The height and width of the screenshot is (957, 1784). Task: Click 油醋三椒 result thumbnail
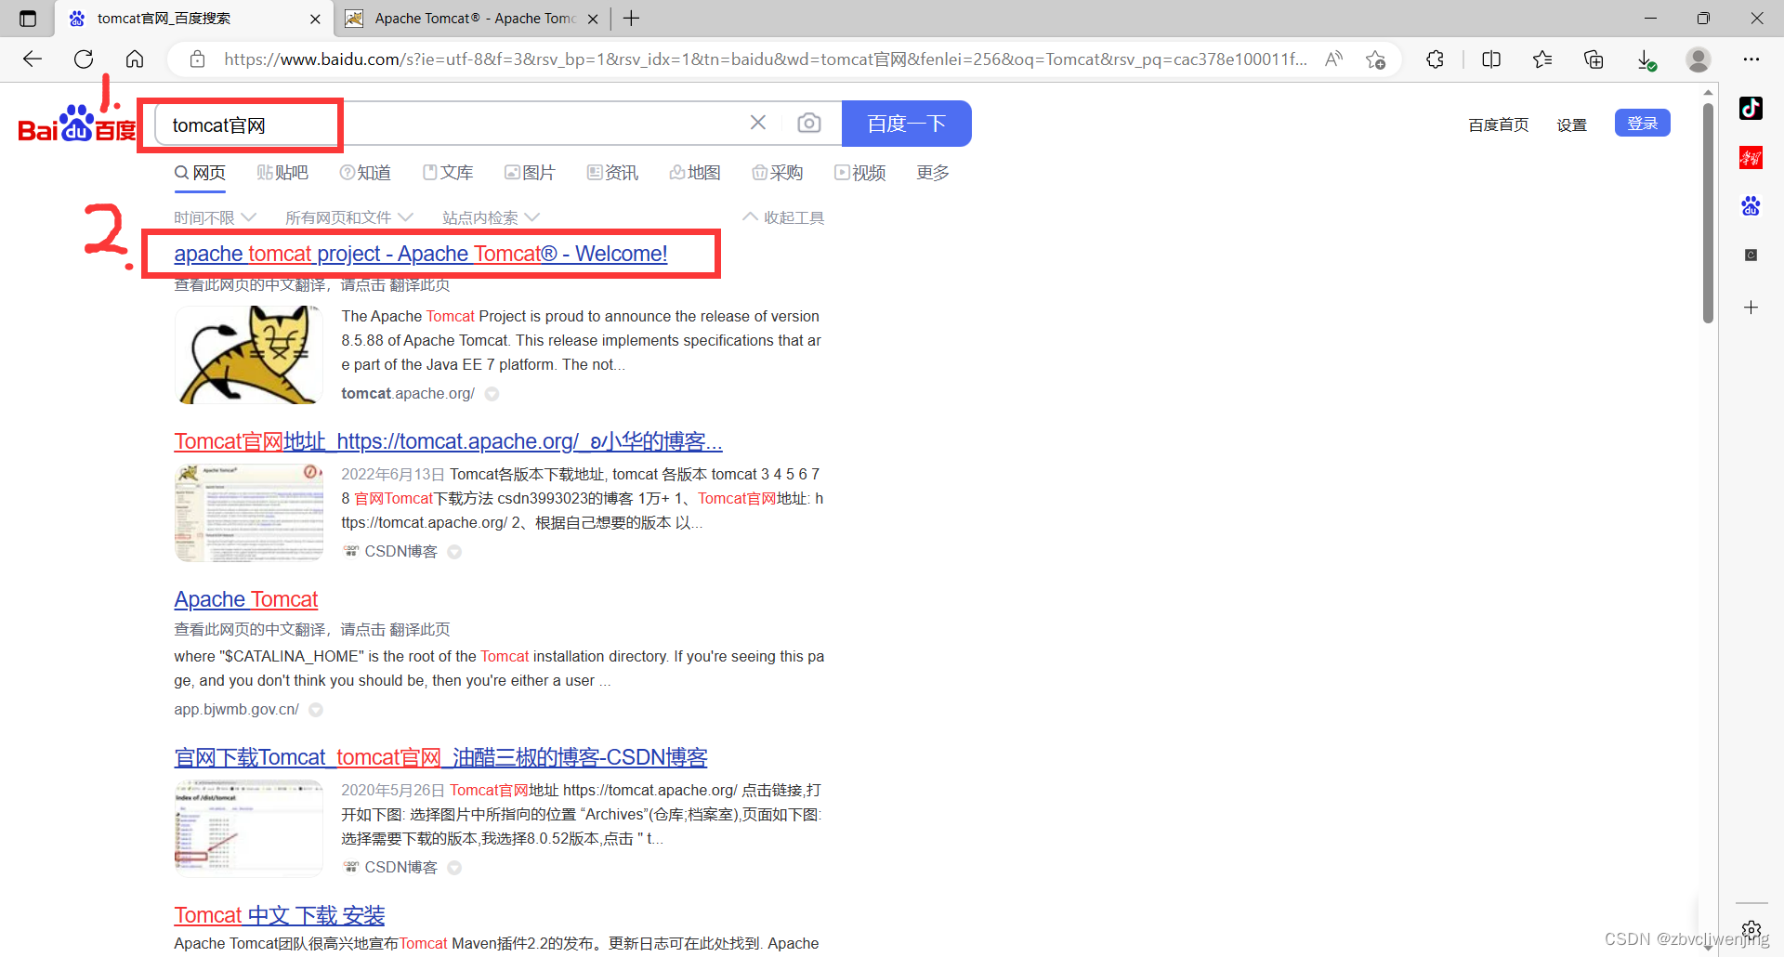pos(248,828)
